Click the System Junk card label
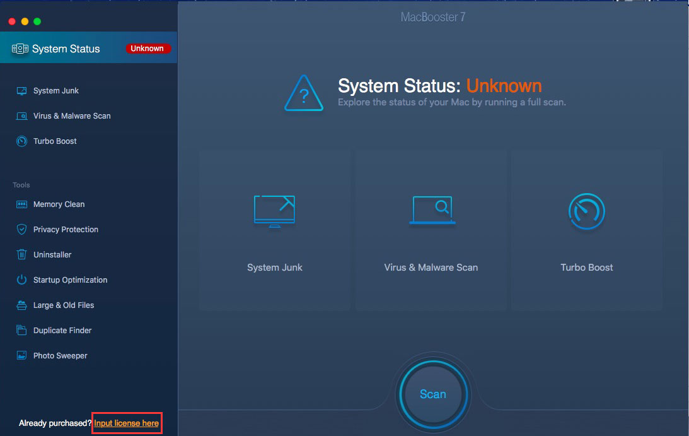This screenshot has width=689, height=436. (275, 268)
